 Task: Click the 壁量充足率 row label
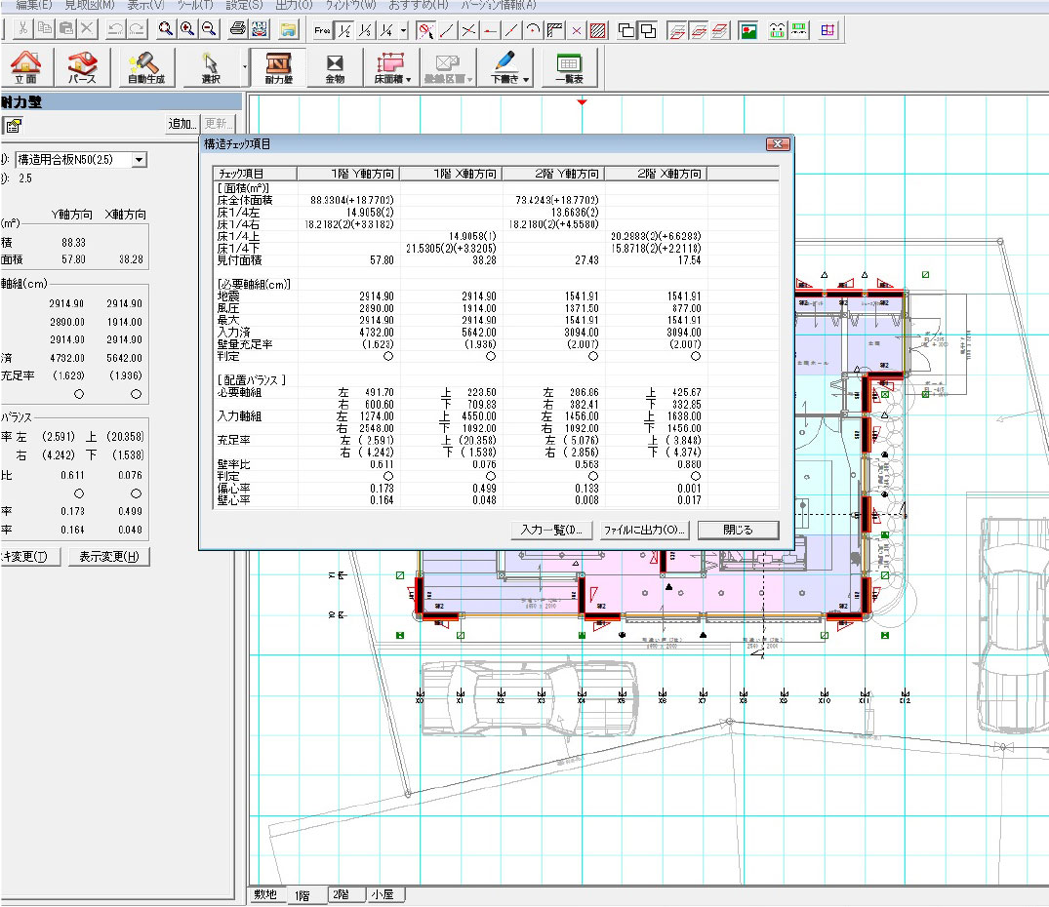point(245,344)
